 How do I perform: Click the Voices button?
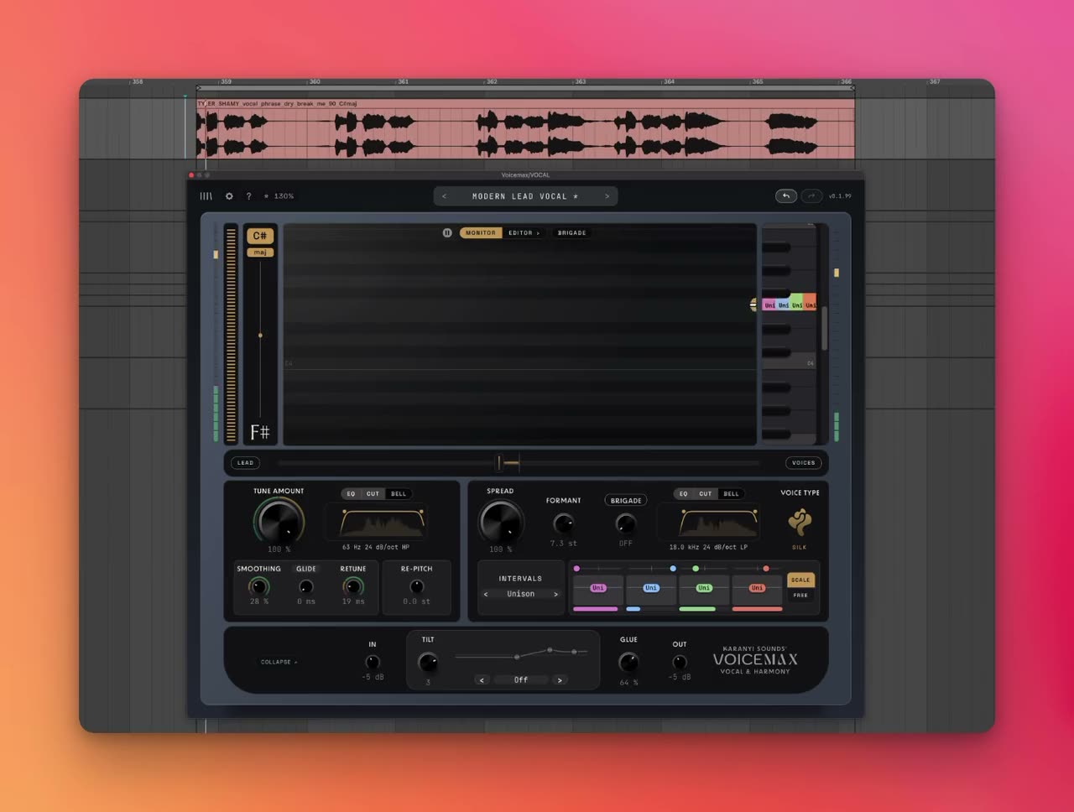click(x=804, y=463)
